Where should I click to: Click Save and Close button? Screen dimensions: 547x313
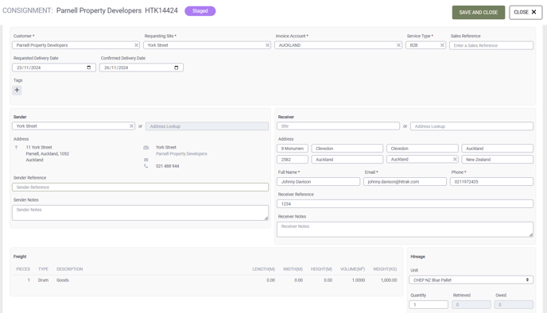click(479, 12)
